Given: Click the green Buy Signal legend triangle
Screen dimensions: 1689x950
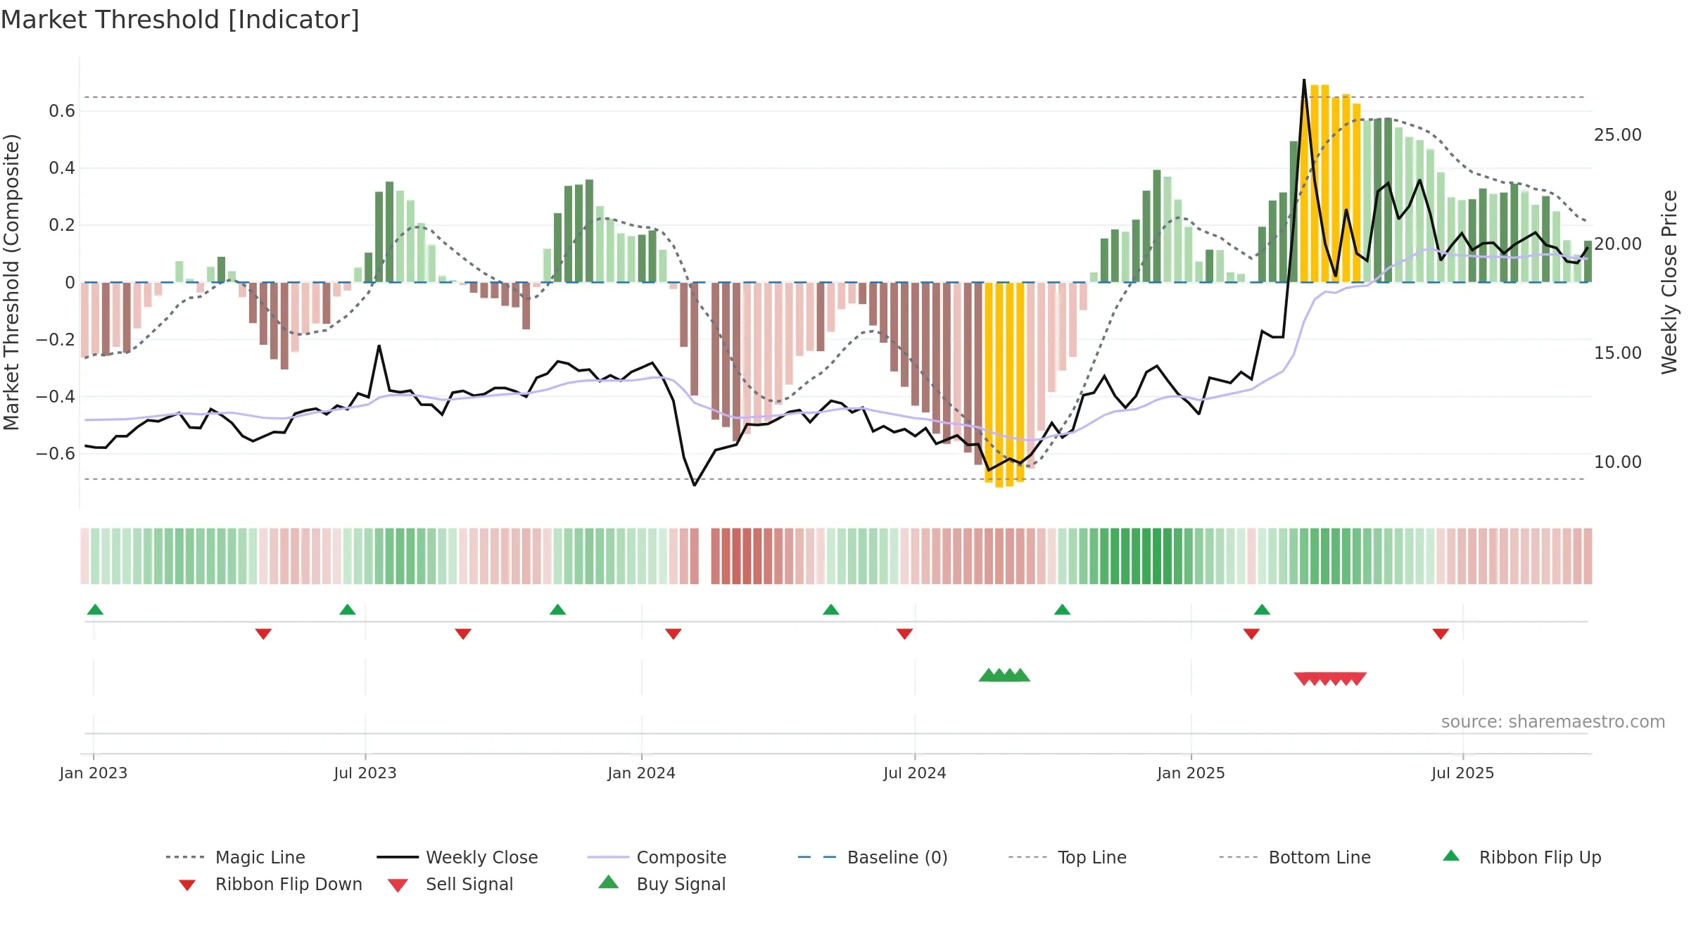Looking at the screenshot, I should point(609,882).
